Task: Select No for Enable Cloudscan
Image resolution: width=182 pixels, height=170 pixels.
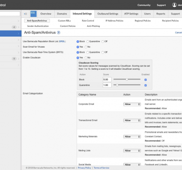Action: tap(86, 58)
